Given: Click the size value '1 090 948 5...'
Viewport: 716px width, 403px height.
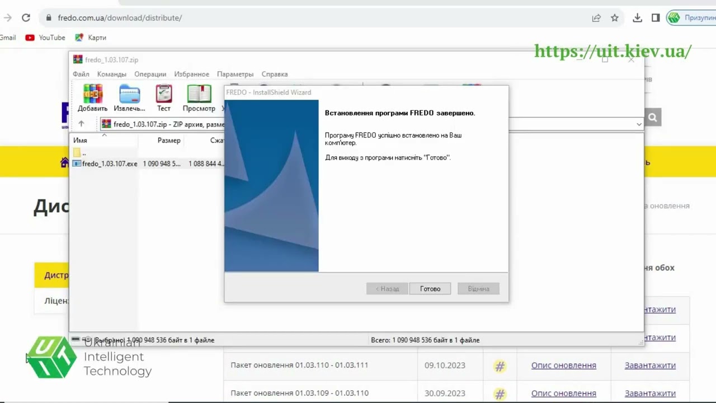Looking at the screenshot, I should tap(162, 164).
